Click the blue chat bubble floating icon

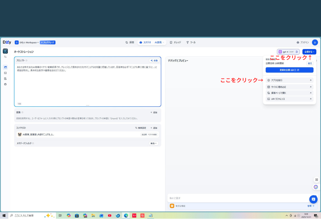[x=313, y=199]
